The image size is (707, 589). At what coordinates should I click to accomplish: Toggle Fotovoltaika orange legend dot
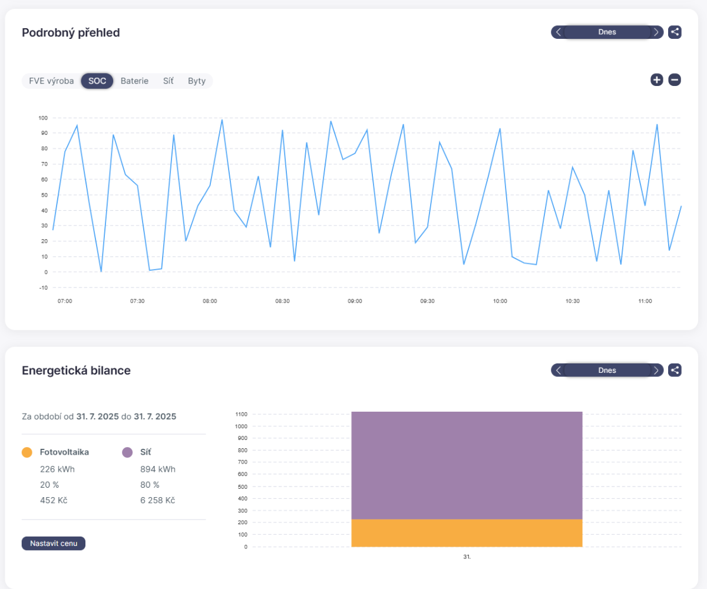point(27,452)
